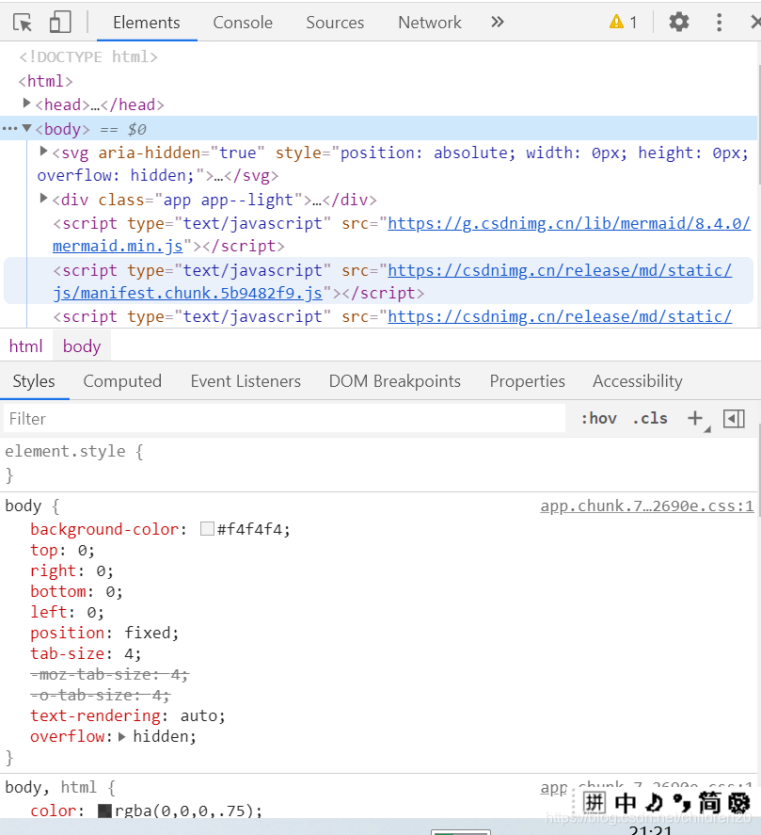Activate the inspect element picker icon

[x=23, y=23]
